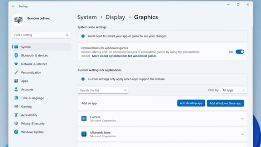Click the back arrow icon in Settings

pos(13,6)
